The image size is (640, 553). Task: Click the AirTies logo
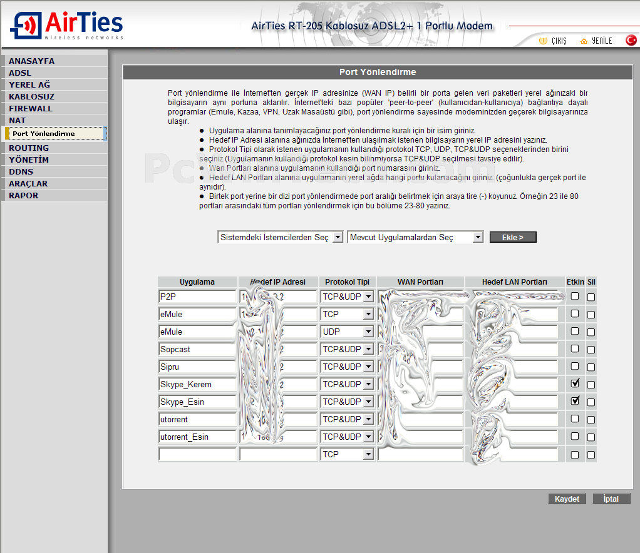point(66,25)
